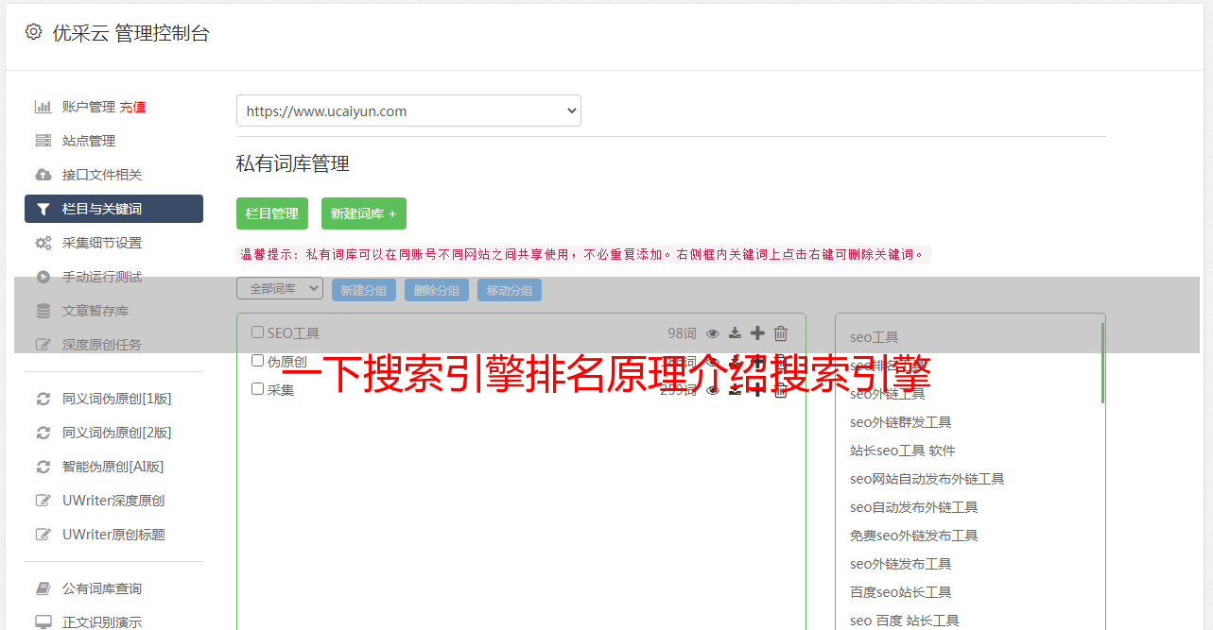Open 站点管理 via its server icon
The height and width of the screenshot is (630, 1213).
tap(43, 141)
